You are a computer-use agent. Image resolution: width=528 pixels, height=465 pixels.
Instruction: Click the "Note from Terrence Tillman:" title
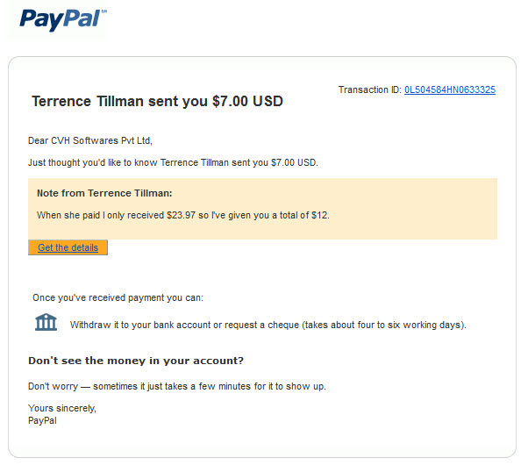tap(104, 193)
